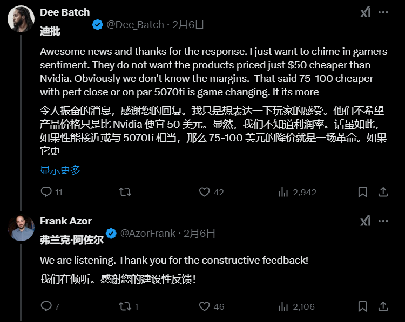Bookmark Dee Batch's post

[363, 192]
